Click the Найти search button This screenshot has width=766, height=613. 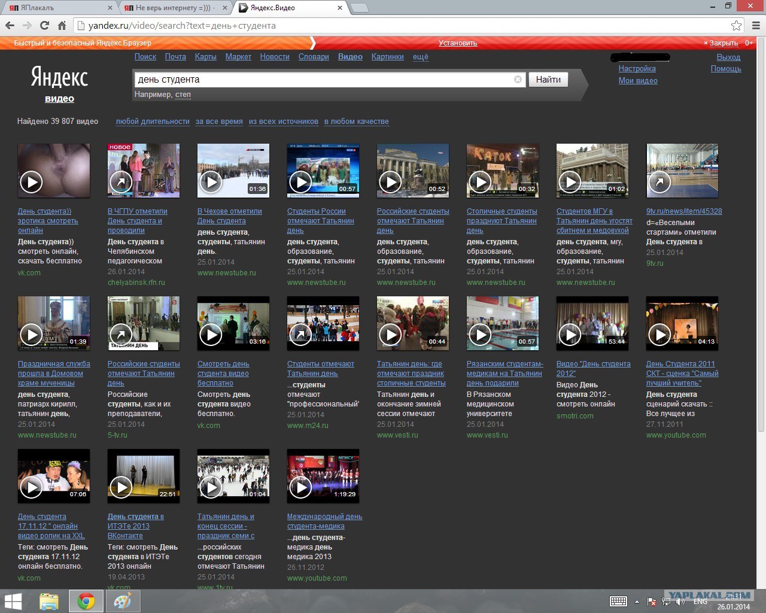[548, 79]
